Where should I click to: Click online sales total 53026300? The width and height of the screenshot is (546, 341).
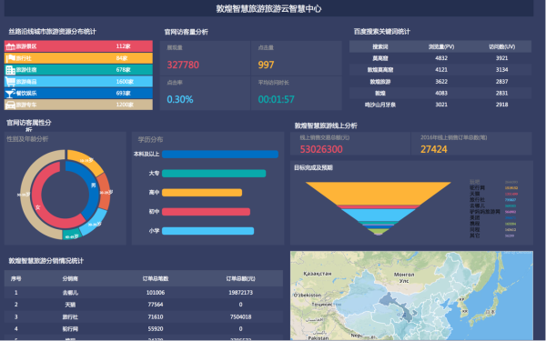tap(321, 149)
